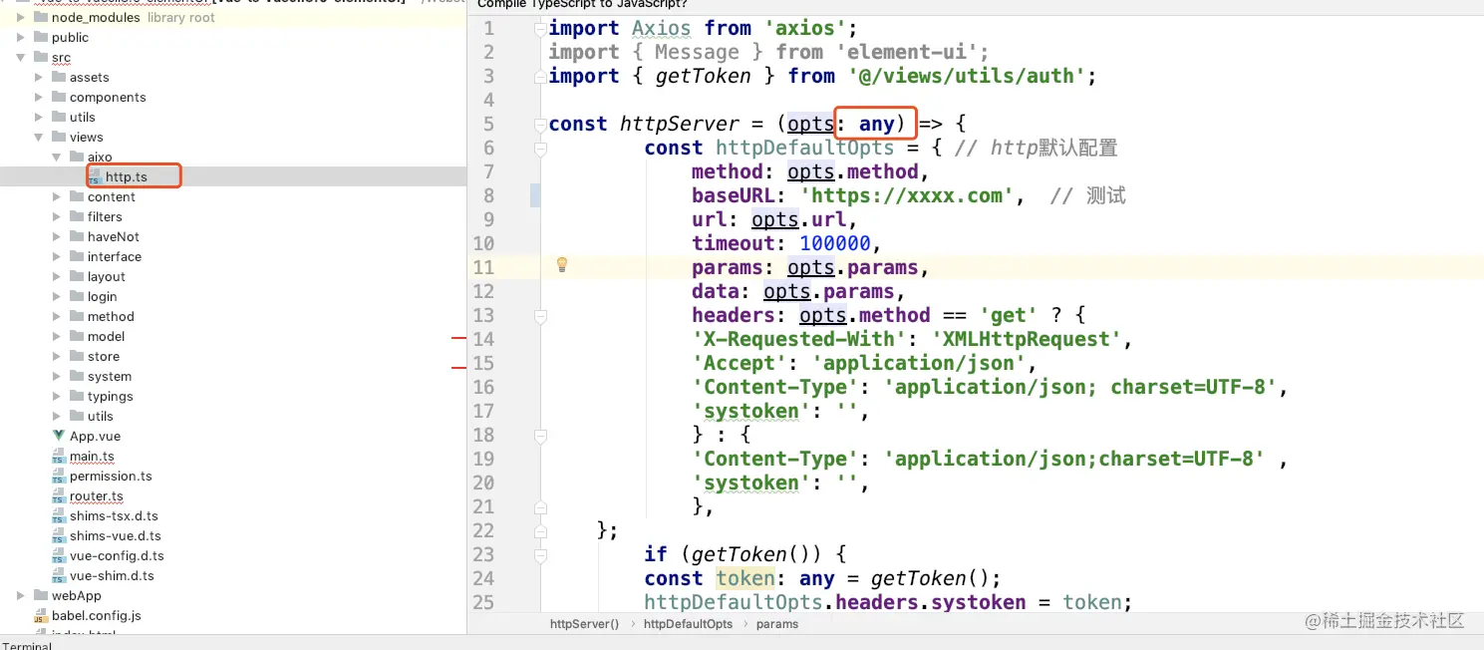Collapse the src folder
Image resolution: width=1484 pixels, height=650 pixels.
[x=20, y=57]
